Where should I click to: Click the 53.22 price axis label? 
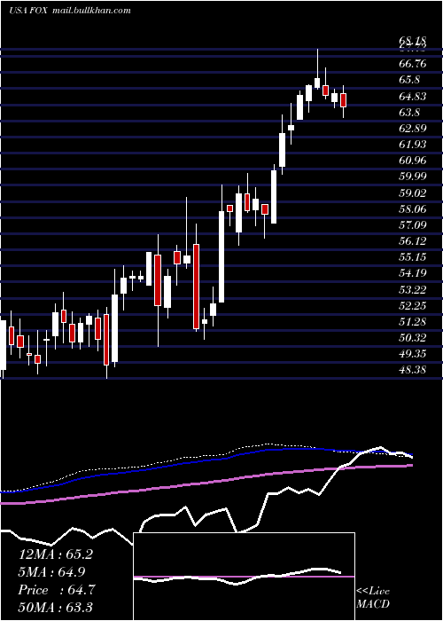pos(413,289)
